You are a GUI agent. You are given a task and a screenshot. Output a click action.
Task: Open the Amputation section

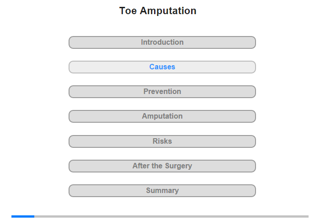point(162,116)
